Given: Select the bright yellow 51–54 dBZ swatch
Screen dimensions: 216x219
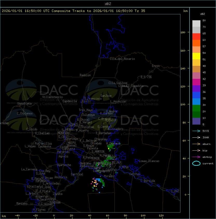Looking at the screenshot, I should (x=196, y=56).
